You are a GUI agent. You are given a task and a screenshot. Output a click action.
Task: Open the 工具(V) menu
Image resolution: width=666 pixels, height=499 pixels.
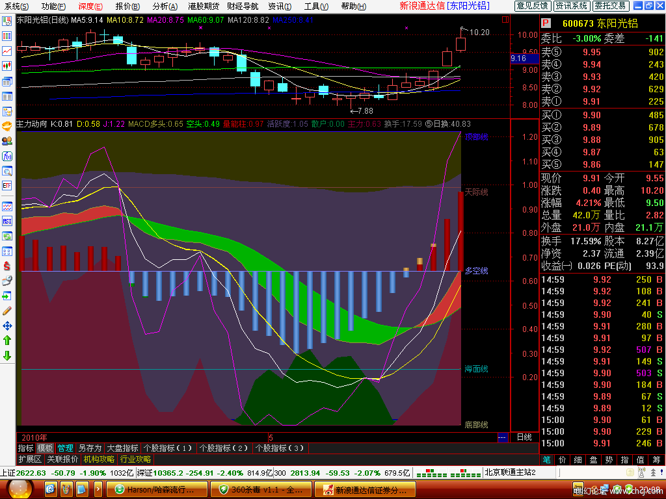(317, 6)
